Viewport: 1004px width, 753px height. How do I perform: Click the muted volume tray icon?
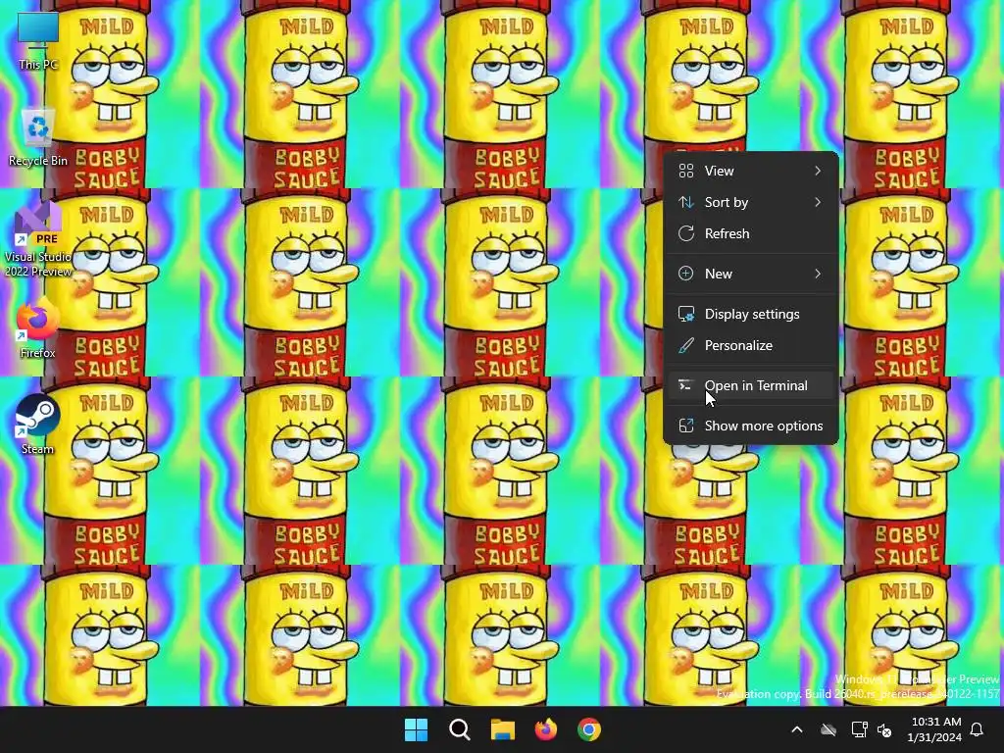pyautogui.click(x=885, y=729)
